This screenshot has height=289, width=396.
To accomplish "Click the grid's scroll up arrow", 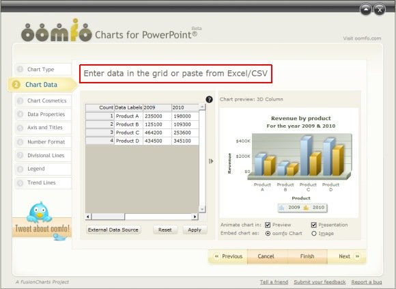I will pos(202,107).
